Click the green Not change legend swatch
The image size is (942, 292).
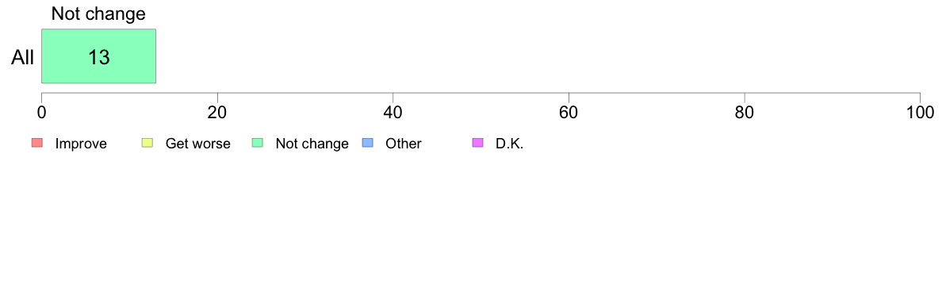point(257,143)
